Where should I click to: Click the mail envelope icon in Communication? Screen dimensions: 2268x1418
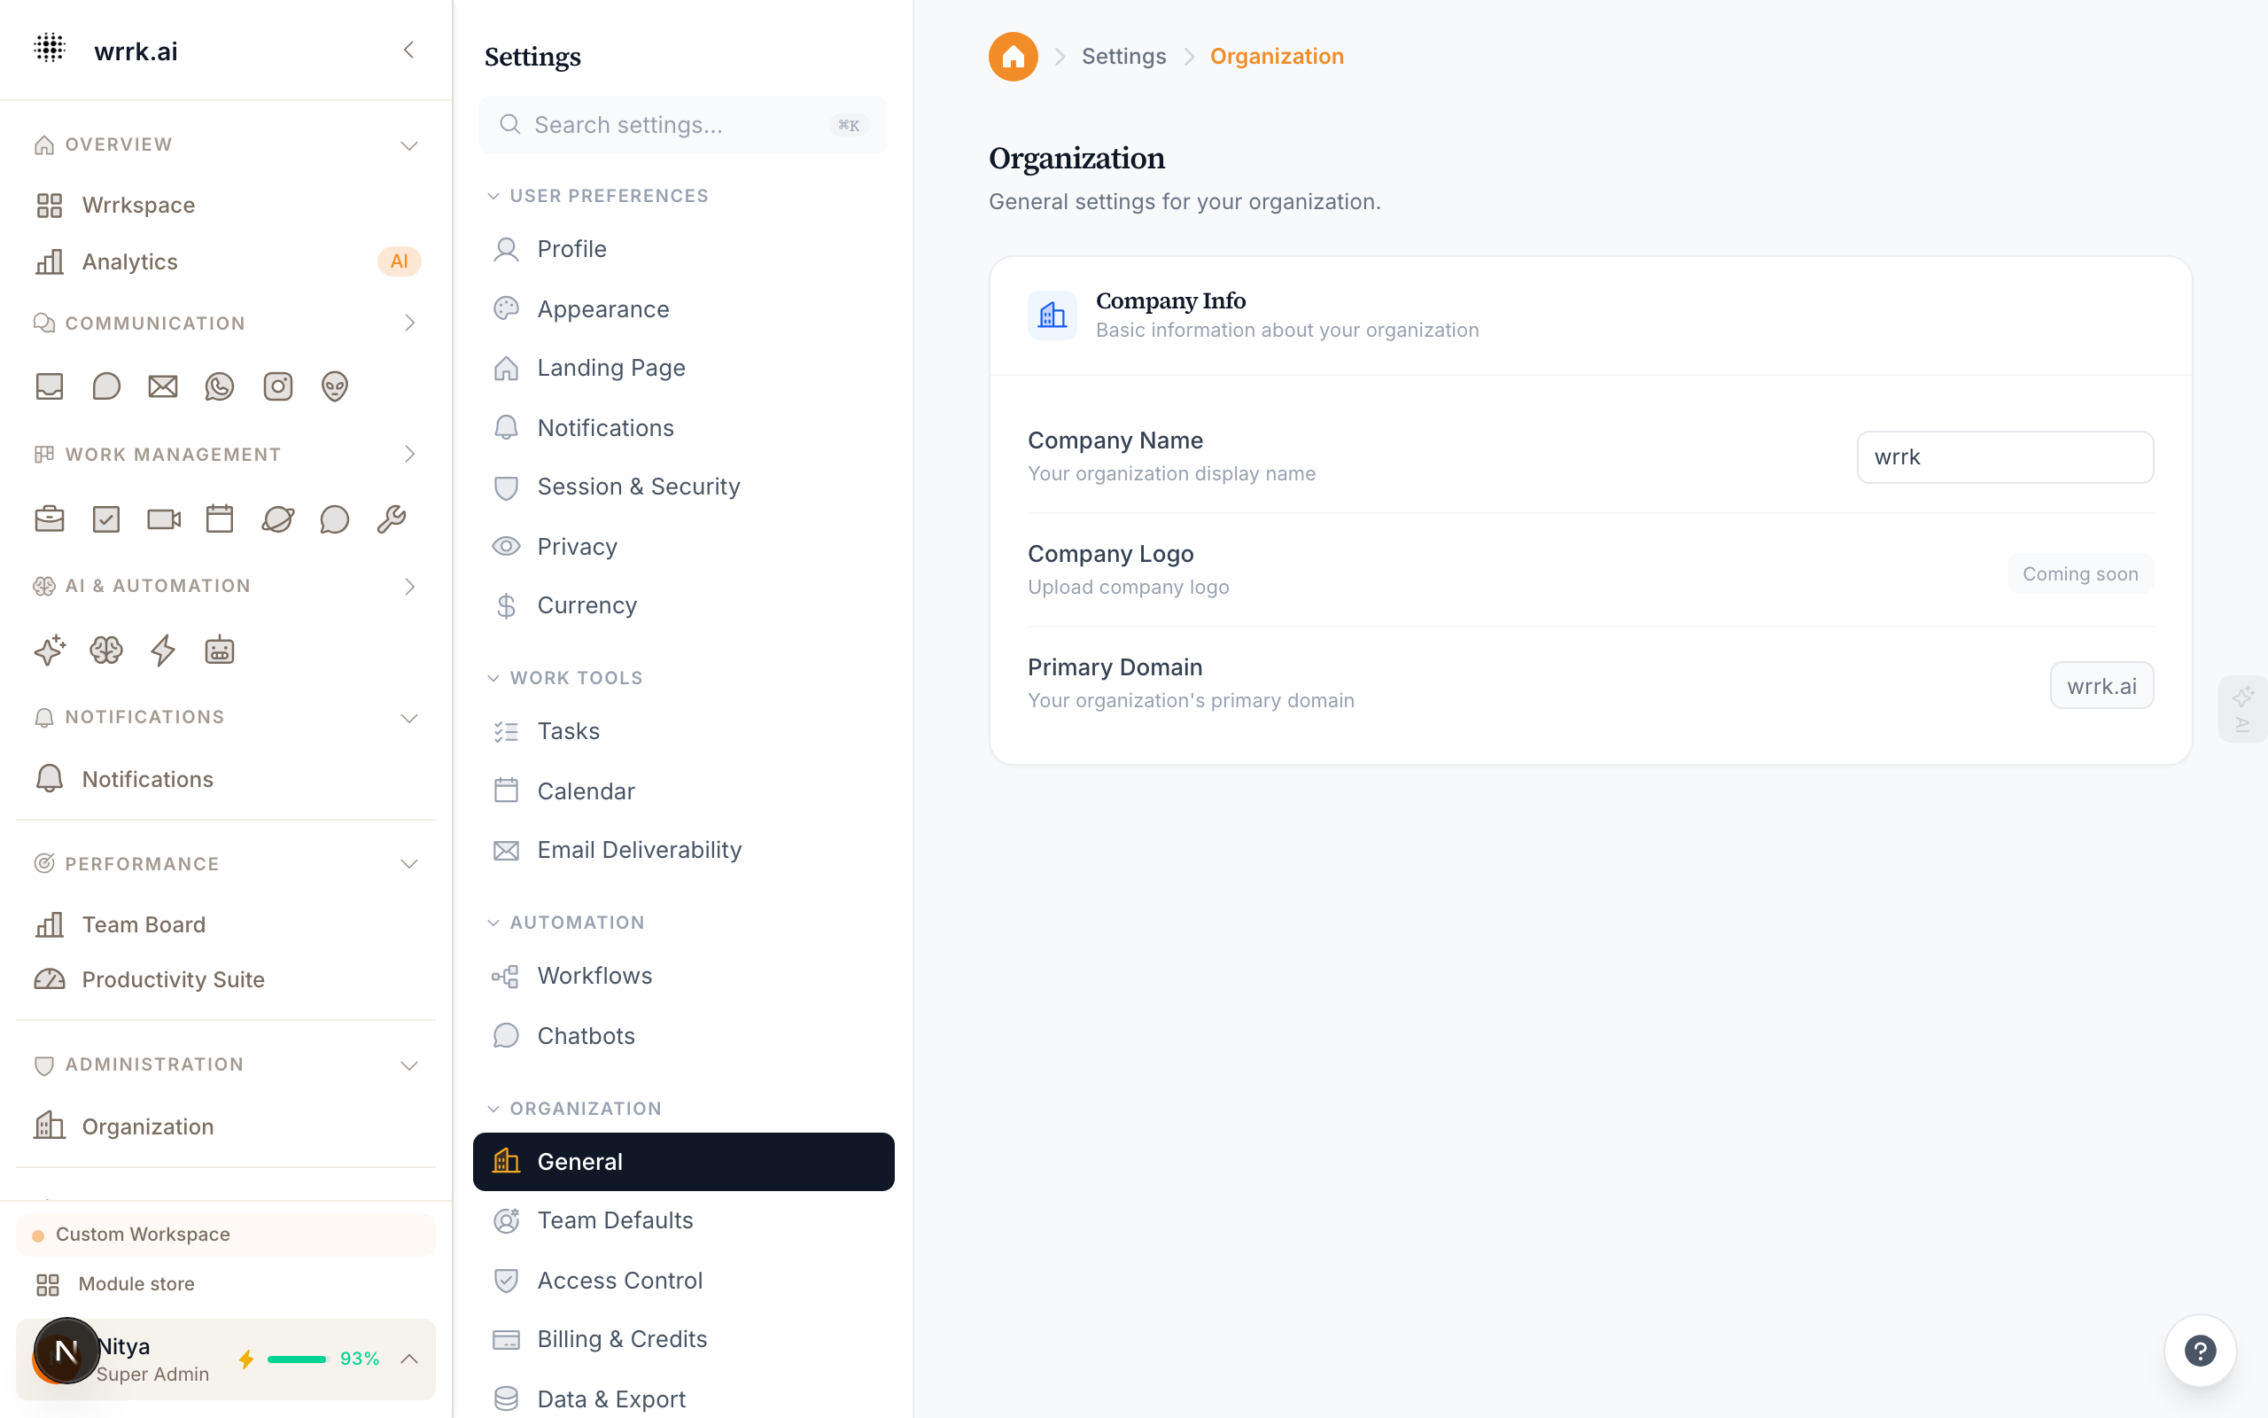click(x=163, y=386)
